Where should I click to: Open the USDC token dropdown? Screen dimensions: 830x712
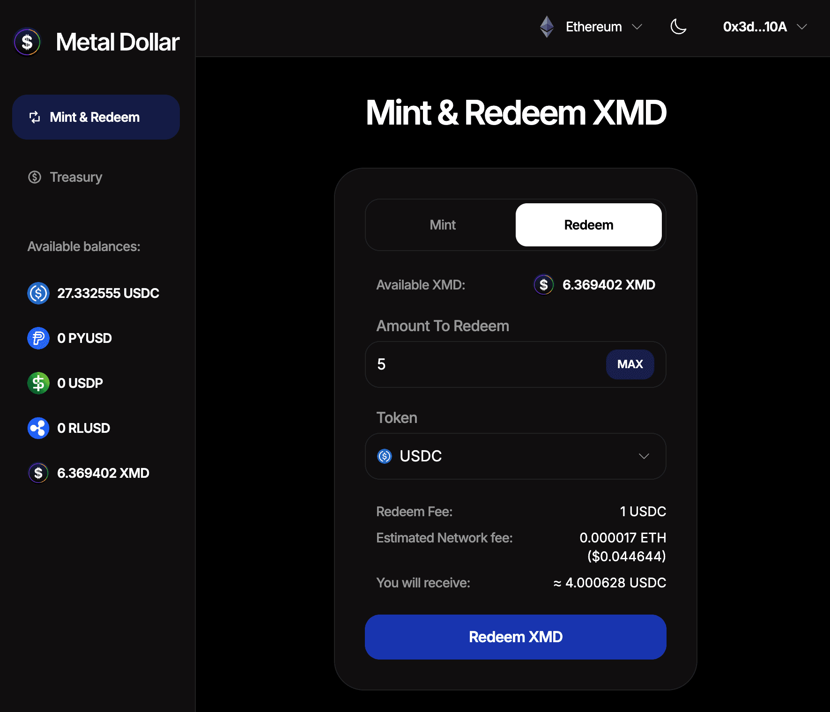click(516, 456)
